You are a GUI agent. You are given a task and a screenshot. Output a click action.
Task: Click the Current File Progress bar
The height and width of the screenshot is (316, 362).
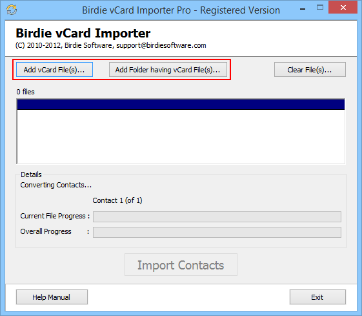[217, 216]
